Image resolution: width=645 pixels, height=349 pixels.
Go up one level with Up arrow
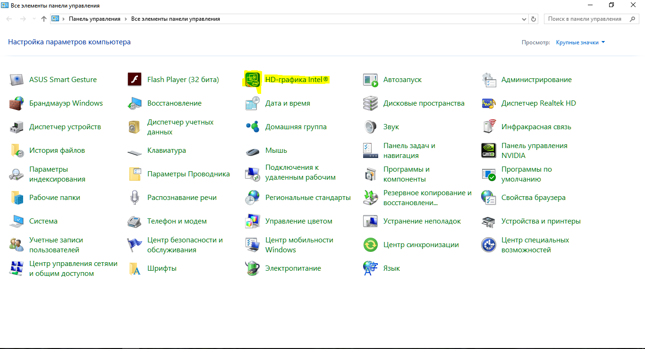pos(44,19)
